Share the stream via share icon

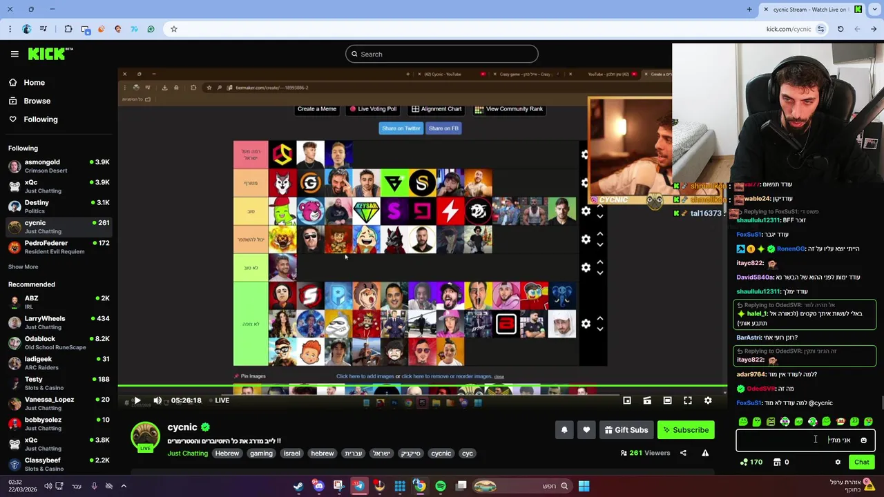point(683,453)
